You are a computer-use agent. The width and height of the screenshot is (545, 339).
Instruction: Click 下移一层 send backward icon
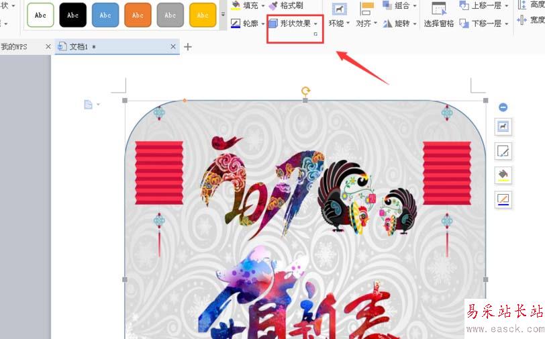click(464, 23)
